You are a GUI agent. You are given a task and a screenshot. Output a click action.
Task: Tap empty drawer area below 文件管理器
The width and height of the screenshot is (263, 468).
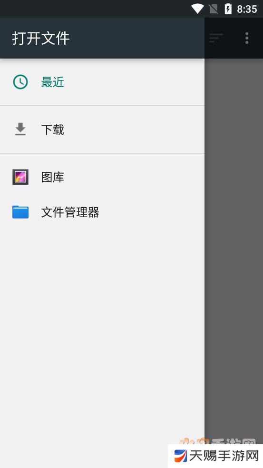pyautogui.click(x=102, y=329)
